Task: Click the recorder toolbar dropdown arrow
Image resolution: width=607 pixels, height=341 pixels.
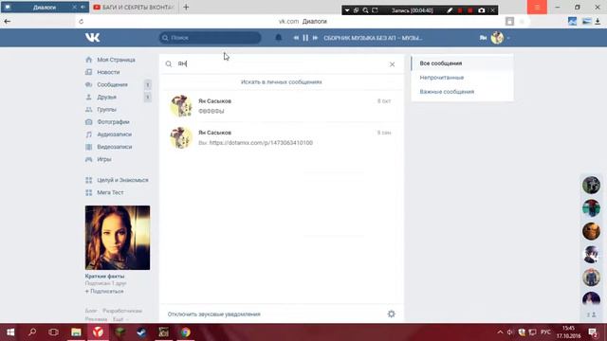Action: (x=347, y=10)
